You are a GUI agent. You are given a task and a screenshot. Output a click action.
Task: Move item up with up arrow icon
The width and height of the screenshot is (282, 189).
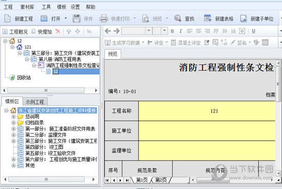point(69,31)
